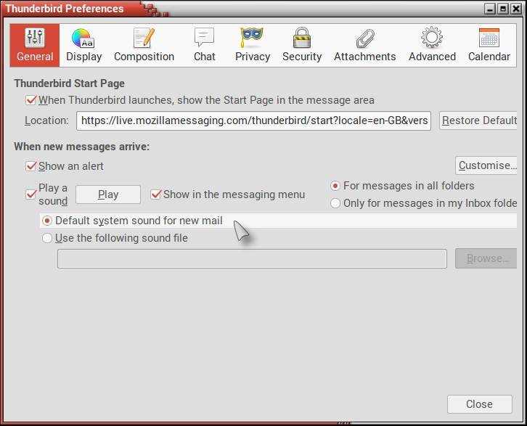527x426 pixels.
Task: Click the Restore Default button
Action: [x=478, y=120]
